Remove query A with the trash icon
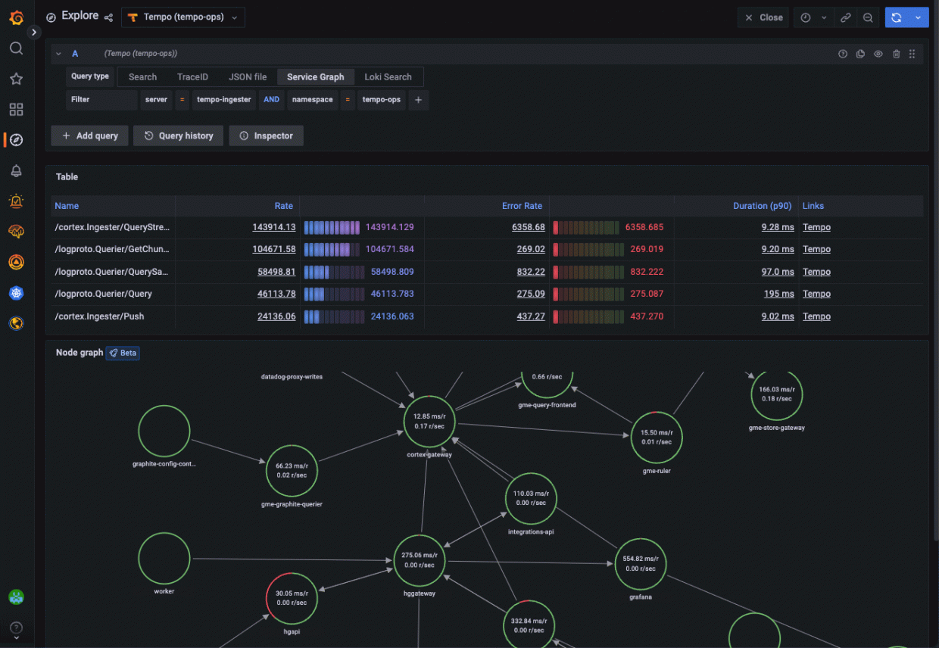This screenshot has width=939, height=648. tap(896, 53)
